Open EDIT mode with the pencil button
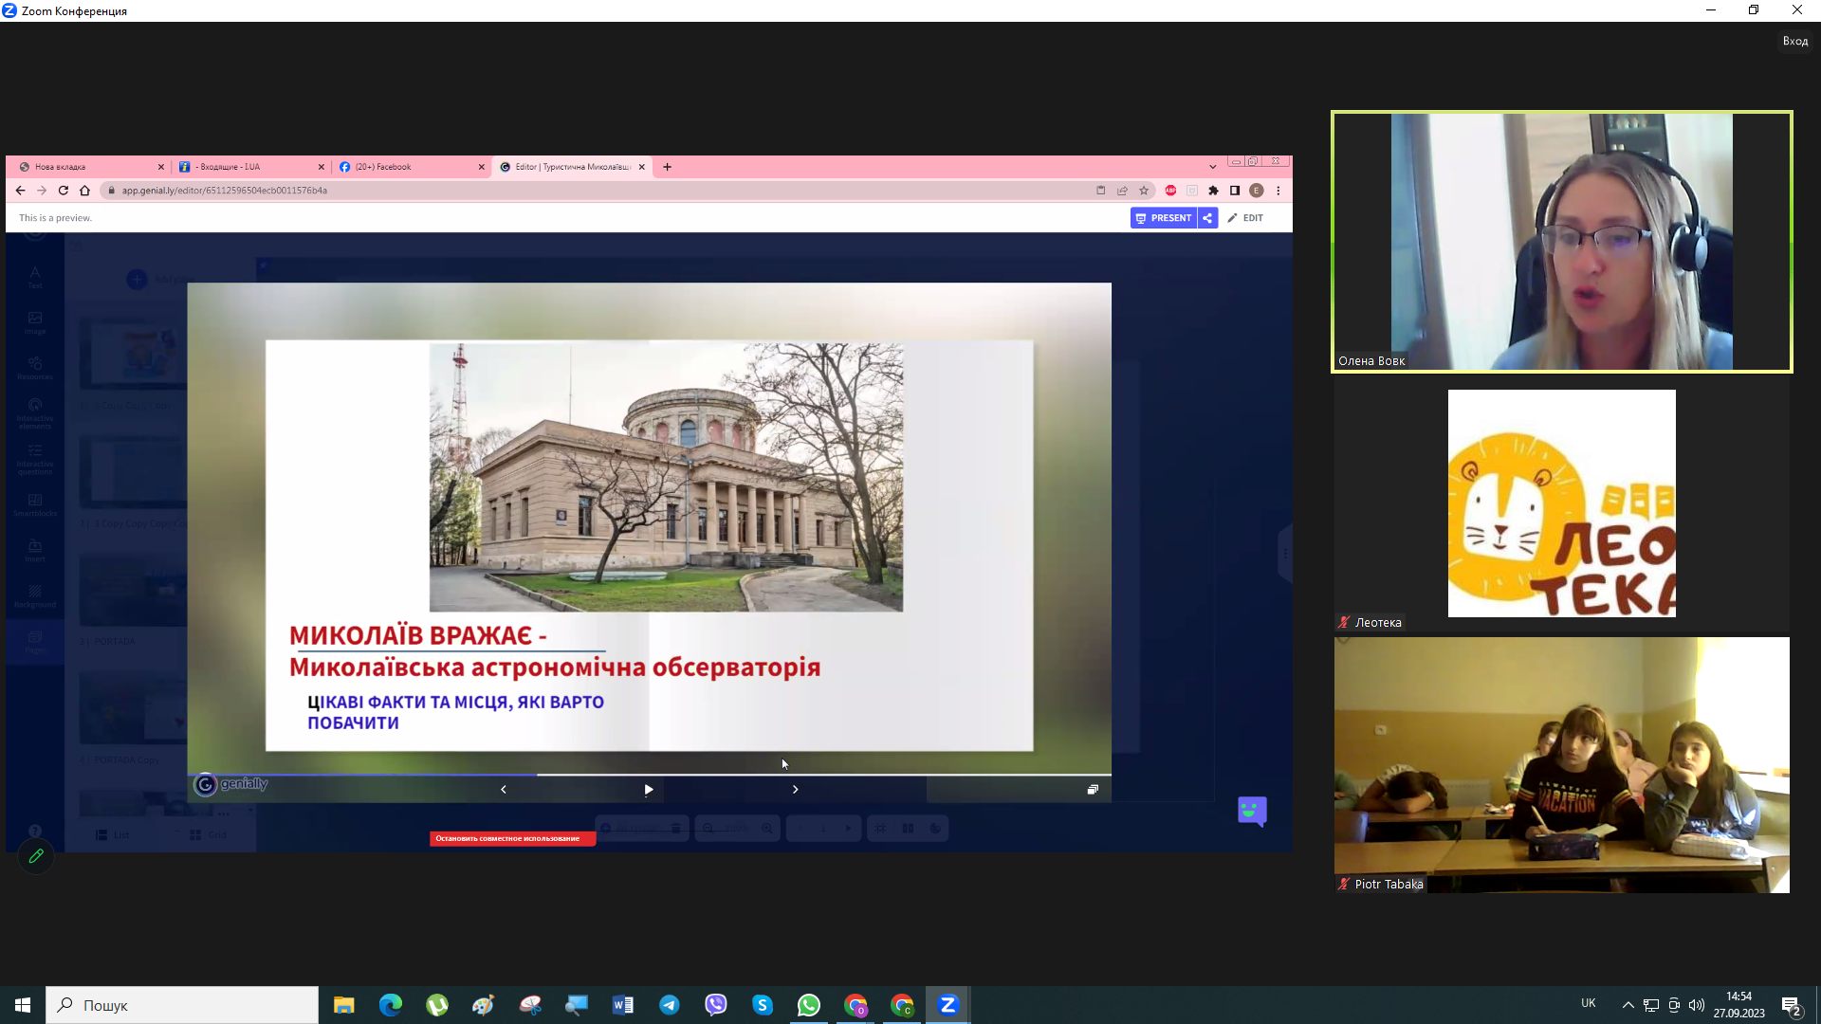1821x1024 pixels. point(1245,218)
